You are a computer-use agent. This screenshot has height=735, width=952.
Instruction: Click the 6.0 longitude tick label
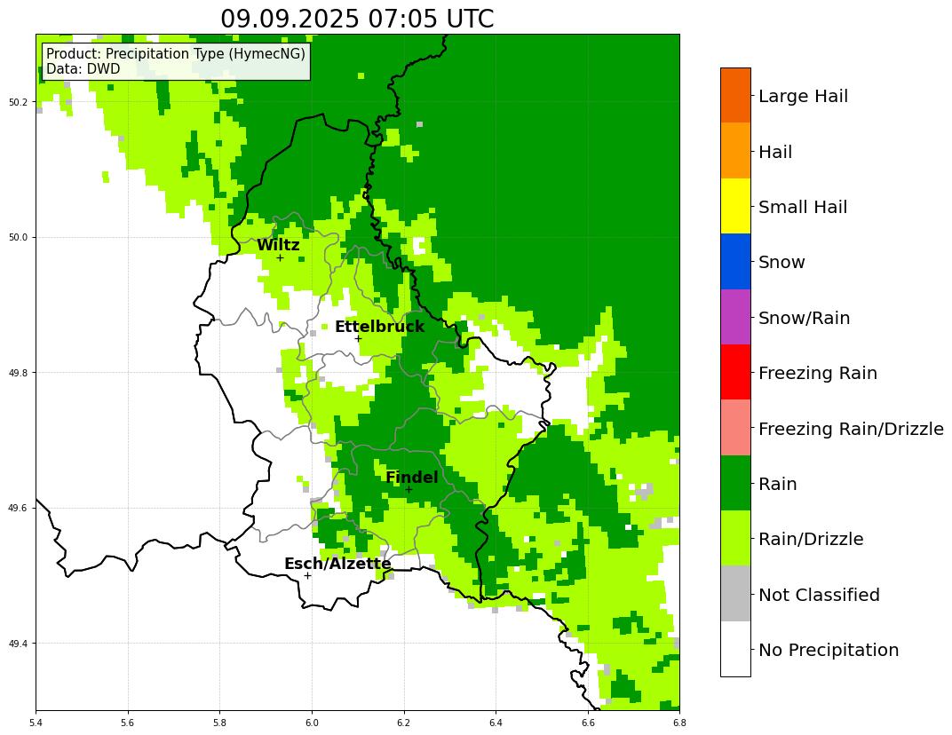coord(312,723)
